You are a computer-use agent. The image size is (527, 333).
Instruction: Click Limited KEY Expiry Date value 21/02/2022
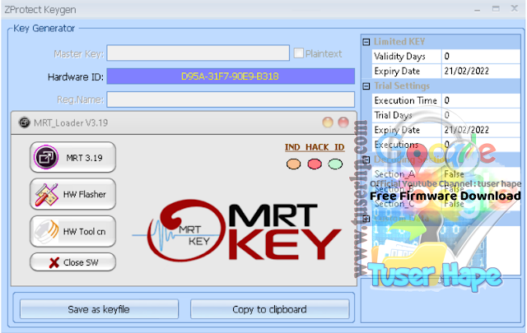pos(481,72)
